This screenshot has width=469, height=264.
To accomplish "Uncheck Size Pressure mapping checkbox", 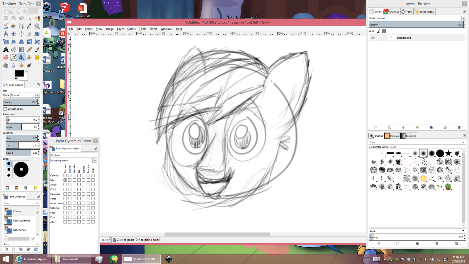I will 65,180.
